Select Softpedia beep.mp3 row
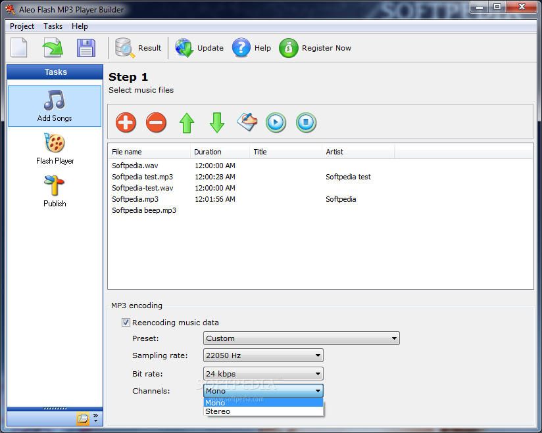The width and height of the screenshot is (542, 433). pyautogui.click(x=144, y=210)
